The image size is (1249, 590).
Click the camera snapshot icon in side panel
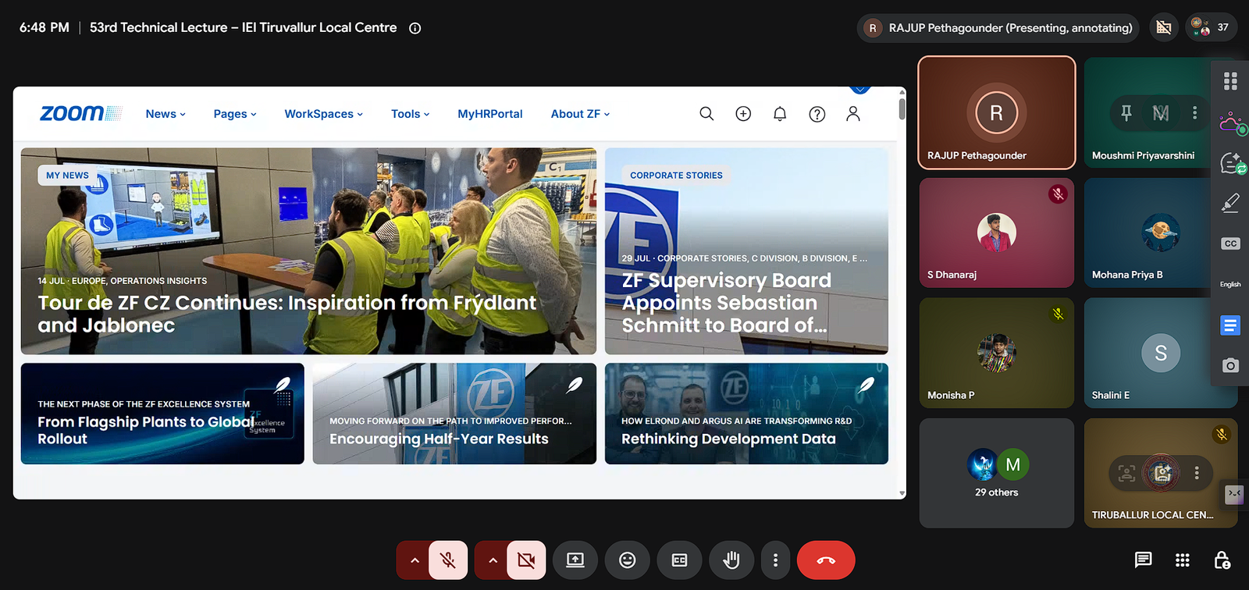[1230, 365]
